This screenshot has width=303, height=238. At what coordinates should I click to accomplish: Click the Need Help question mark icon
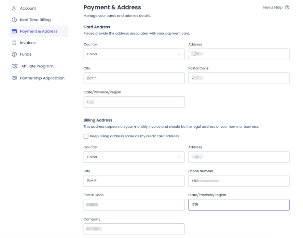[x=287, y=7]
